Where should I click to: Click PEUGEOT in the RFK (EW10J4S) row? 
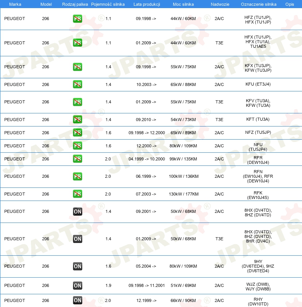pos(15,194)
